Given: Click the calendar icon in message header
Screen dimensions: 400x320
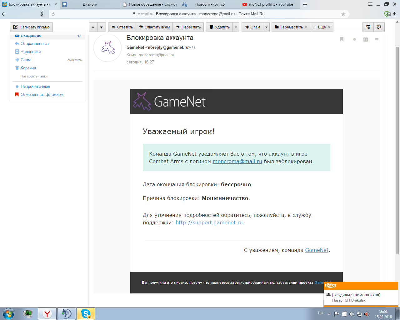Looking at the screenshot, I should click(366, 39).
